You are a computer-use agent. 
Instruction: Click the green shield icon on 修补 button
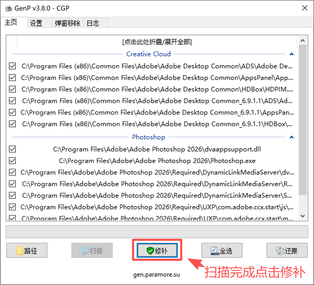[150, 251]
